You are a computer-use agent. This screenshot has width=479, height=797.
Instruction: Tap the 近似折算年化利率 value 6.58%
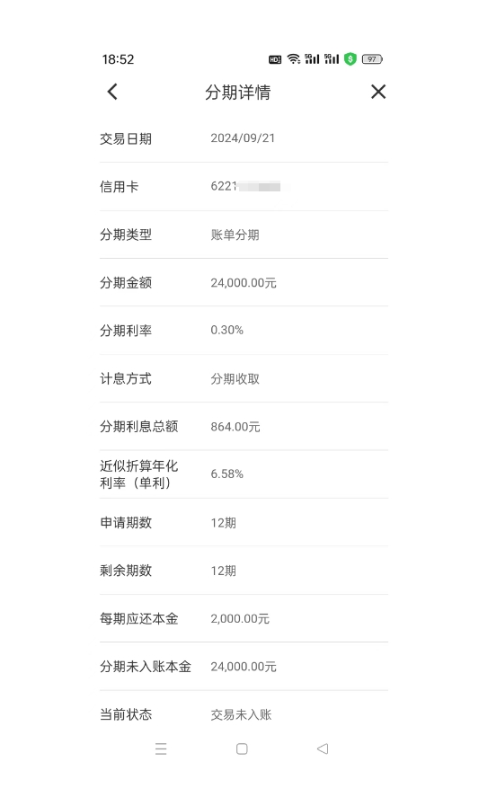point(226,474)
